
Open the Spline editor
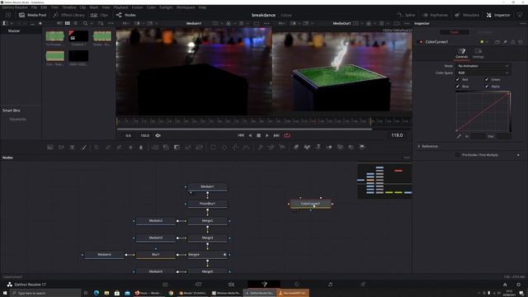coord(406,15)
